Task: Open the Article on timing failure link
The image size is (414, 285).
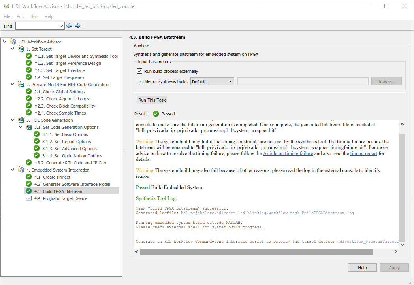Action: pos(288,153)
